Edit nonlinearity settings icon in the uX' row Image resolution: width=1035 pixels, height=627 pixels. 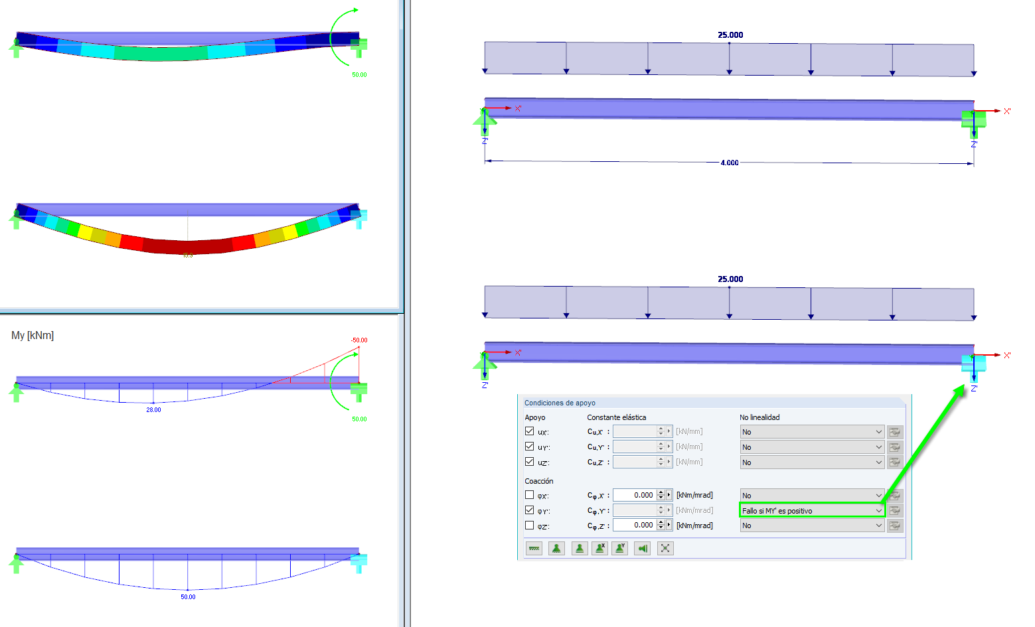pyautogui.click(x=895, y=432)
